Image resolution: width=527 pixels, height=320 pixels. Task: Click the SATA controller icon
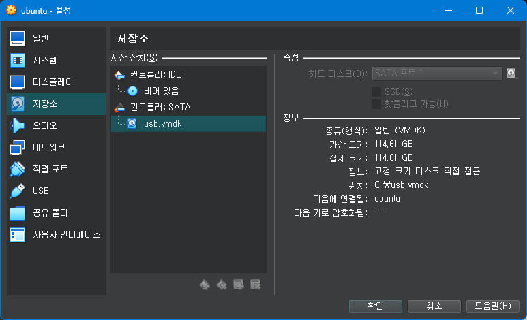click(x=119, y=108)
